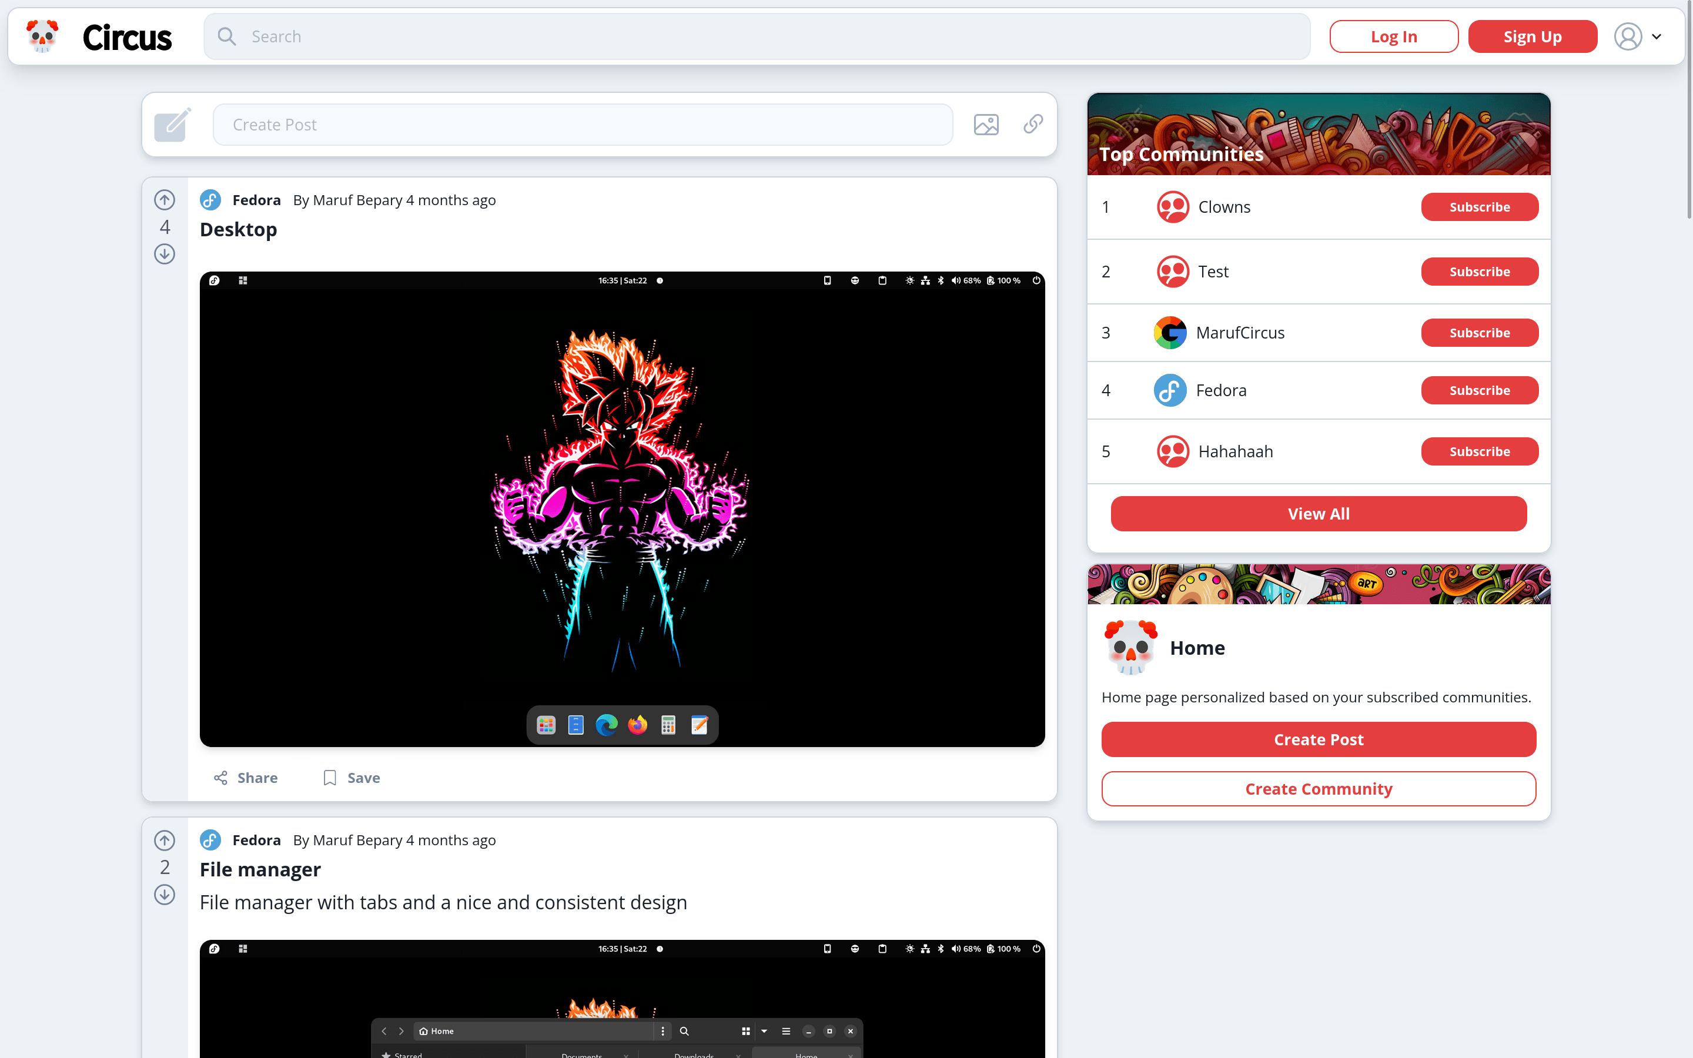Save the Desktop post with bookmark icon
The width and height of the screenshot is (1693, 1058).
(351, 778)
